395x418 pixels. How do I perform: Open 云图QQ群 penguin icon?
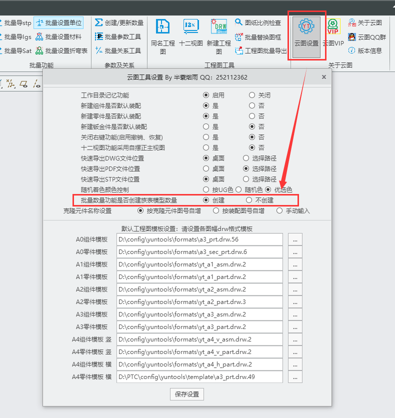tap(352, 37)
